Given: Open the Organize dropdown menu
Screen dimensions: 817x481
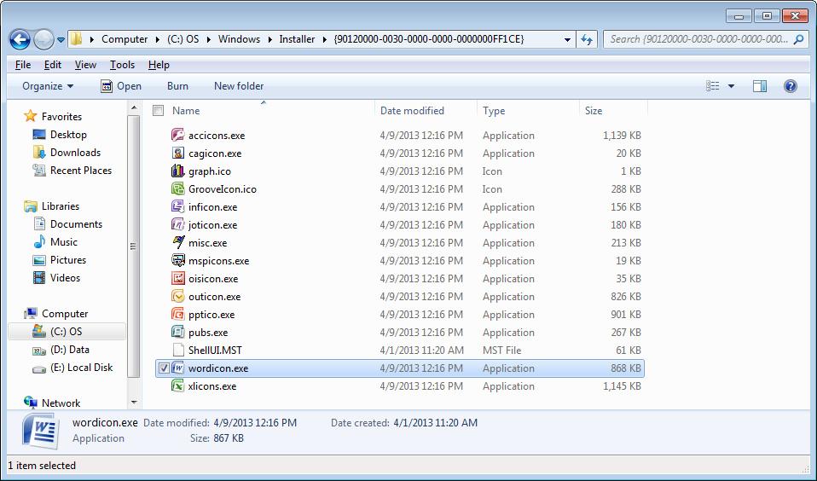Looking at the screenshot, I should pyautogui.click(x=48, y=86).
